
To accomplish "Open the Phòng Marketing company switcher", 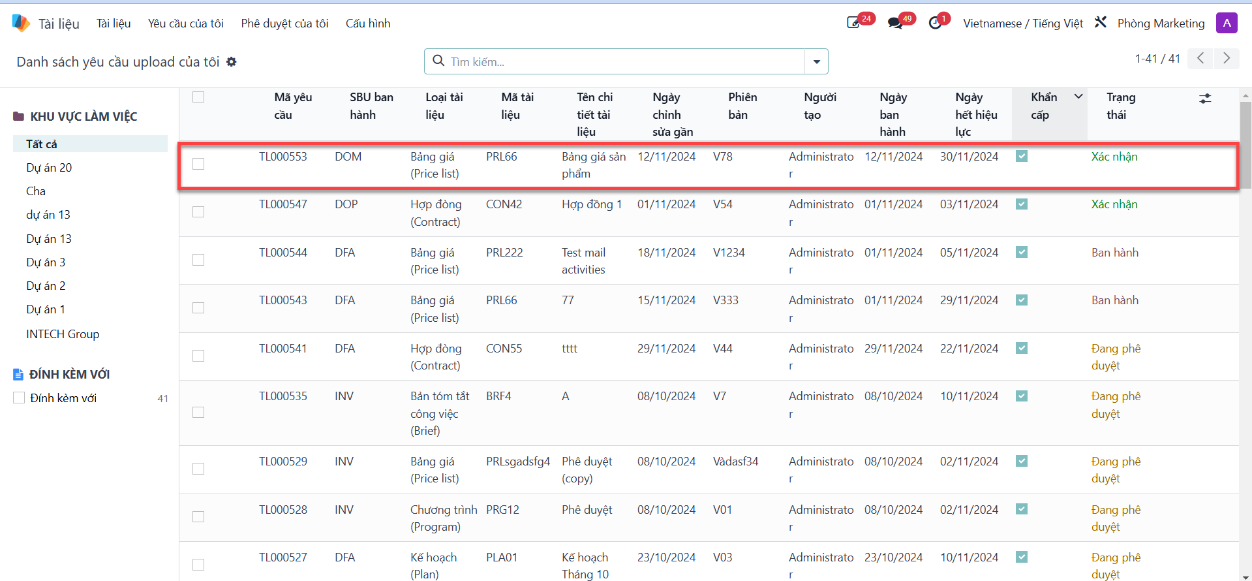I will (1161, 24).
